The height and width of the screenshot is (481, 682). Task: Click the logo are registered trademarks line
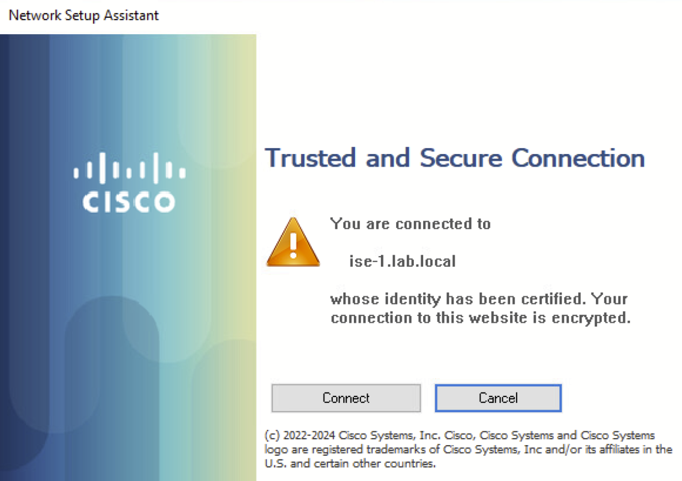(468, 449)
